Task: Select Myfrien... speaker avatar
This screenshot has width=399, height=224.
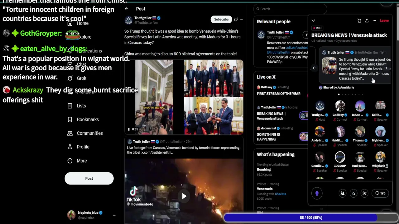Action: 380,132
